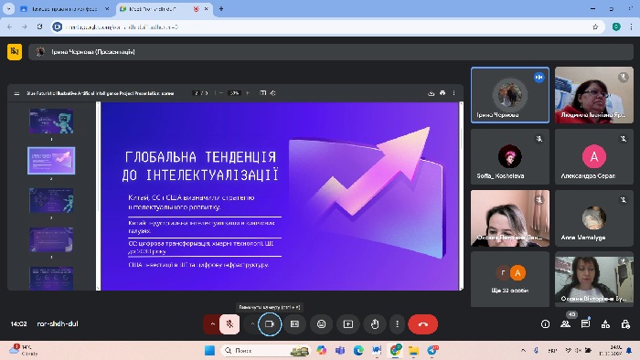The height and width of the screenshot is (360, 640).
Task: Open the participants list icon
Action: (565, 324)
